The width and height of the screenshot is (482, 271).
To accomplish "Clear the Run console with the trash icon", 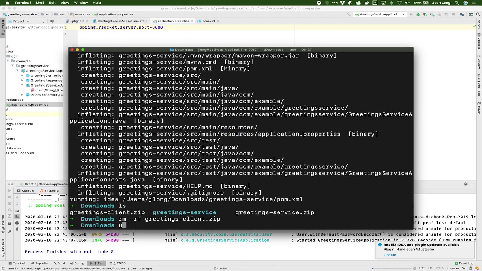I will coord(17,229).
